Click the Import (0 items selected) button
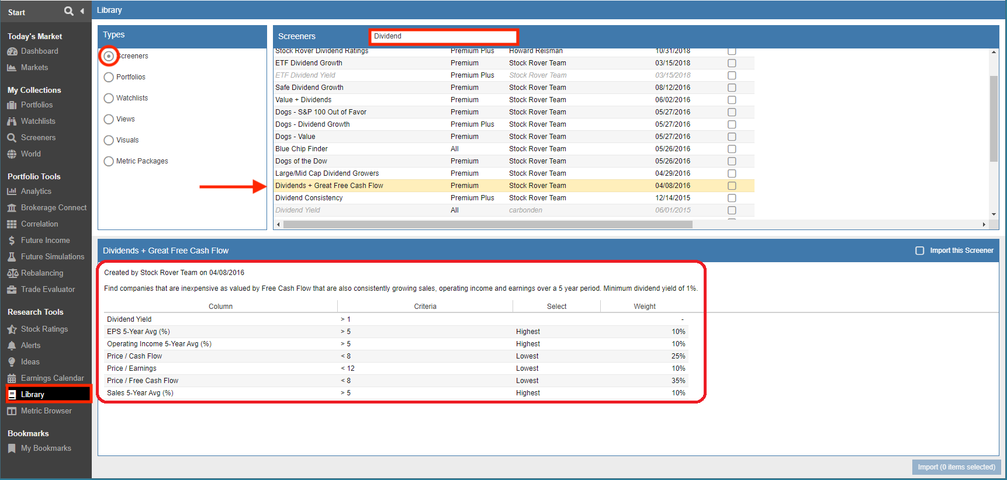The width and height of the screenshot is (1007, 480). tap(957, 467)
